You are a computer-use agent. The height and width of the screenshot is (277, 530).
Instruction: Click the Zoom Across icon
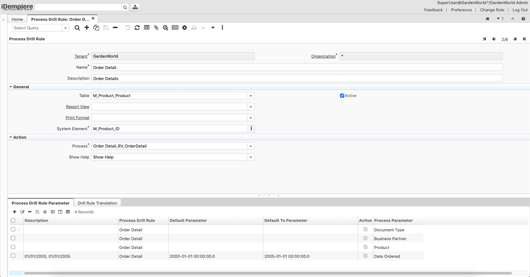click(166, 28)
